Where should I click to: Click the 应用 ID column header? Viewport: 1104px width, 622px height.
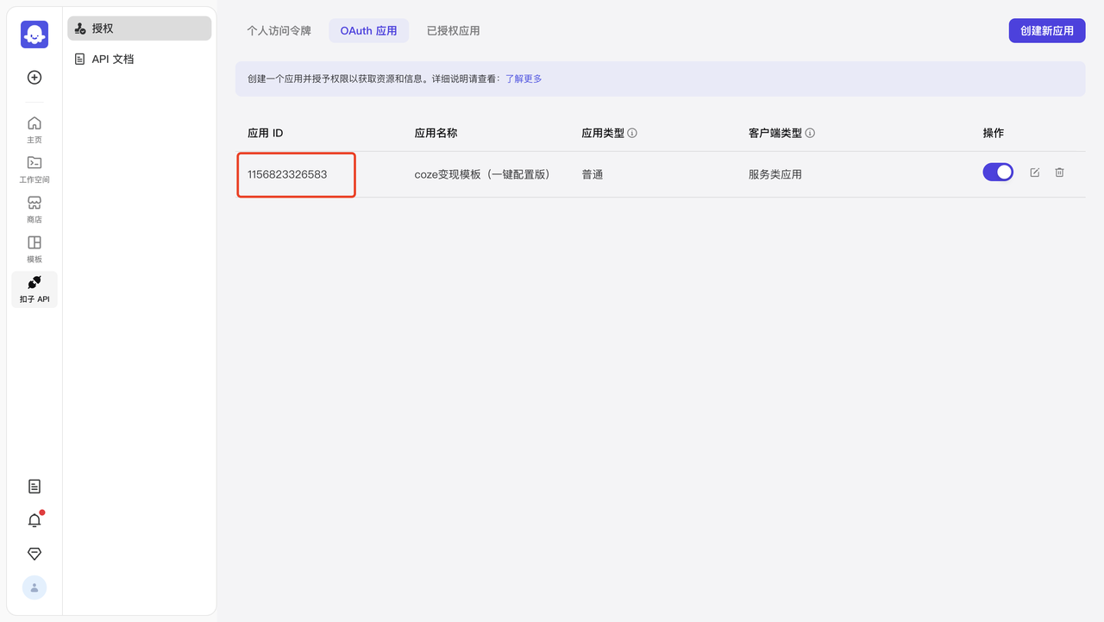pos(266,133)
